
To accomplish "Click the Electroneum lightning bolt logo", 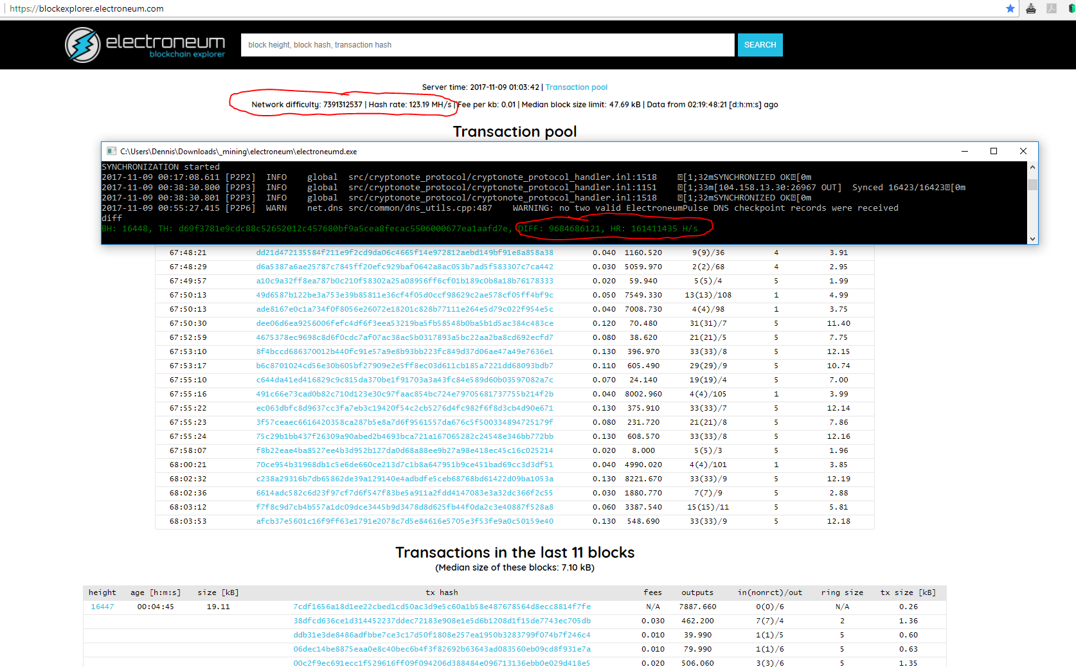I will (x=83, y=45).
